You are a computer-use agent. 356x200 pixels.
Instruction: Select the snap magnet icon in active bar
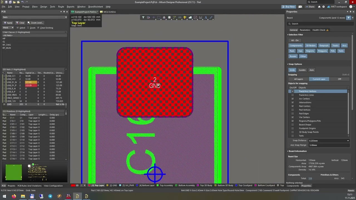coord(148,17)
